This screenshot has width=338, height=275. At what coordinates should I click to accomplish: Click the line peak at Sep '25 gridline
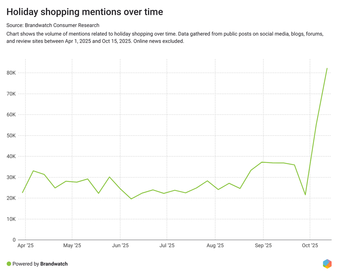pos(262,162)
